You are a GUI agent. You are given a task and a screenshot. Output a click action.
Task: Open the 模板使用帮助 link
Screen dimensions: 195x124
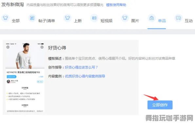coord(116,5)
